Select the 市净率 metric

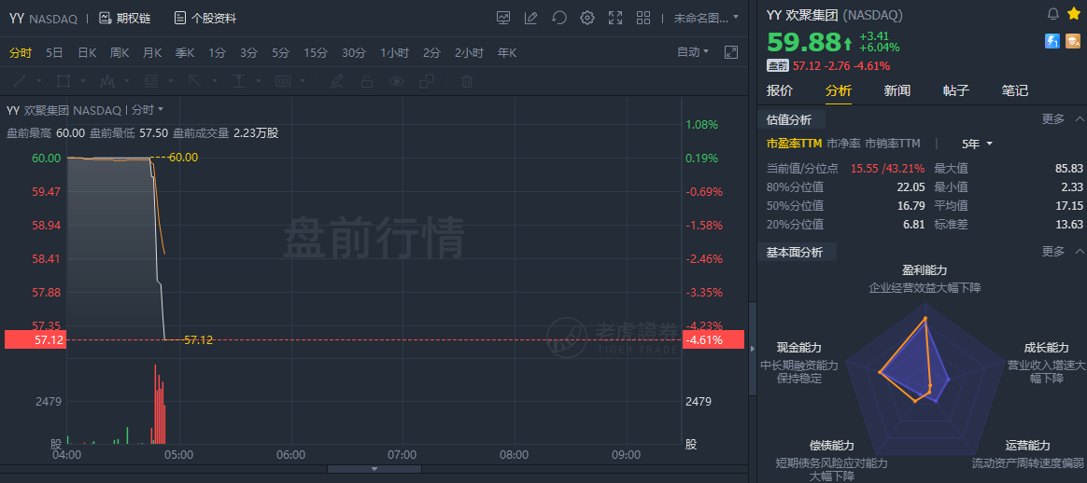[843, 144]
